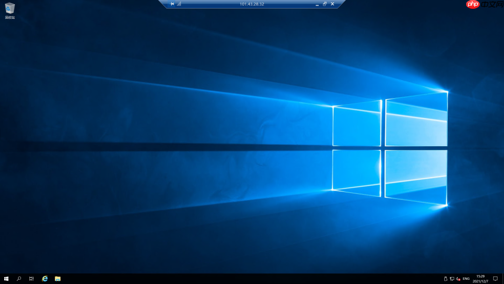The image size is (504, 284).
Task: Open taskbar search magnifier
Action: point(19,278)
